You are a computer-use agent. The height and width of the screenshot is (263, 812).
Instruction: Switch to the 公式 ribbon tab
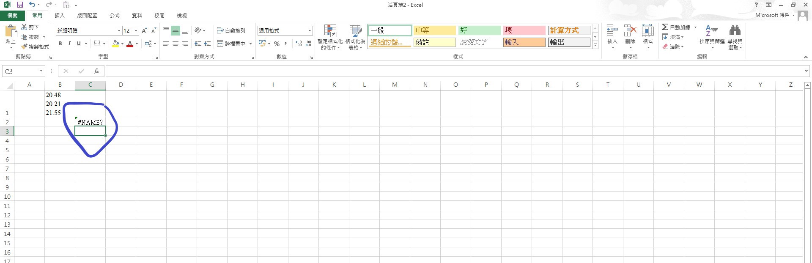115,15
